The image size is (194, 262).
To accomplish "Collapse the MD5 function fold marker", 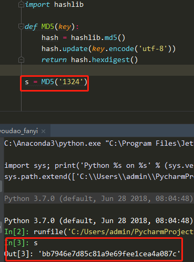I will (x=21, y=27).
